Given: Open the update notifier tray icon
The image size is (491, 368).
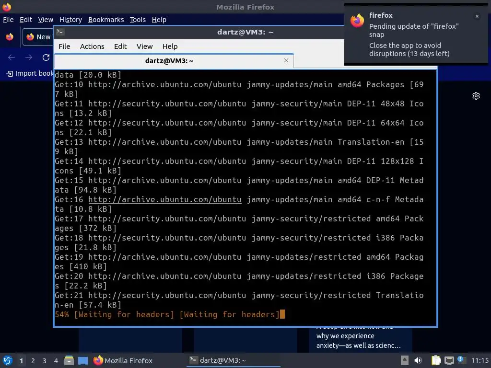Looking at the screenshot, I should click(x=461, y=360).
